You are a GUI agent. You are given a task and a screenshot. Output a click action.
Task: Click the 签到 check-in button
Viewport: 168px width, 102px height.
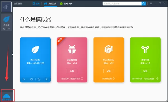pyautogui.click(x=36, y=4)
